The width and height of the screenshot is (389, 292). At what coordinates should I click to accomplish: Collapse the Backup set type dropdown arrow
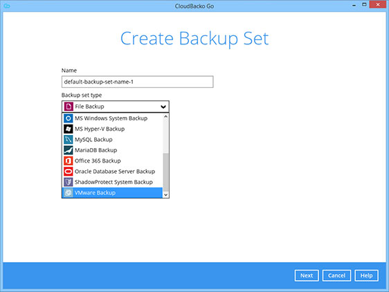163,107
